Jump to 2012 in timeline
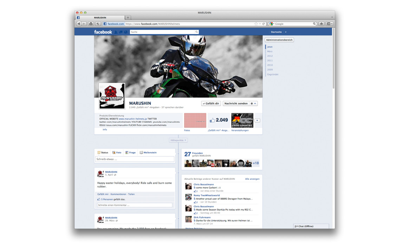 [x=270, y=56]
